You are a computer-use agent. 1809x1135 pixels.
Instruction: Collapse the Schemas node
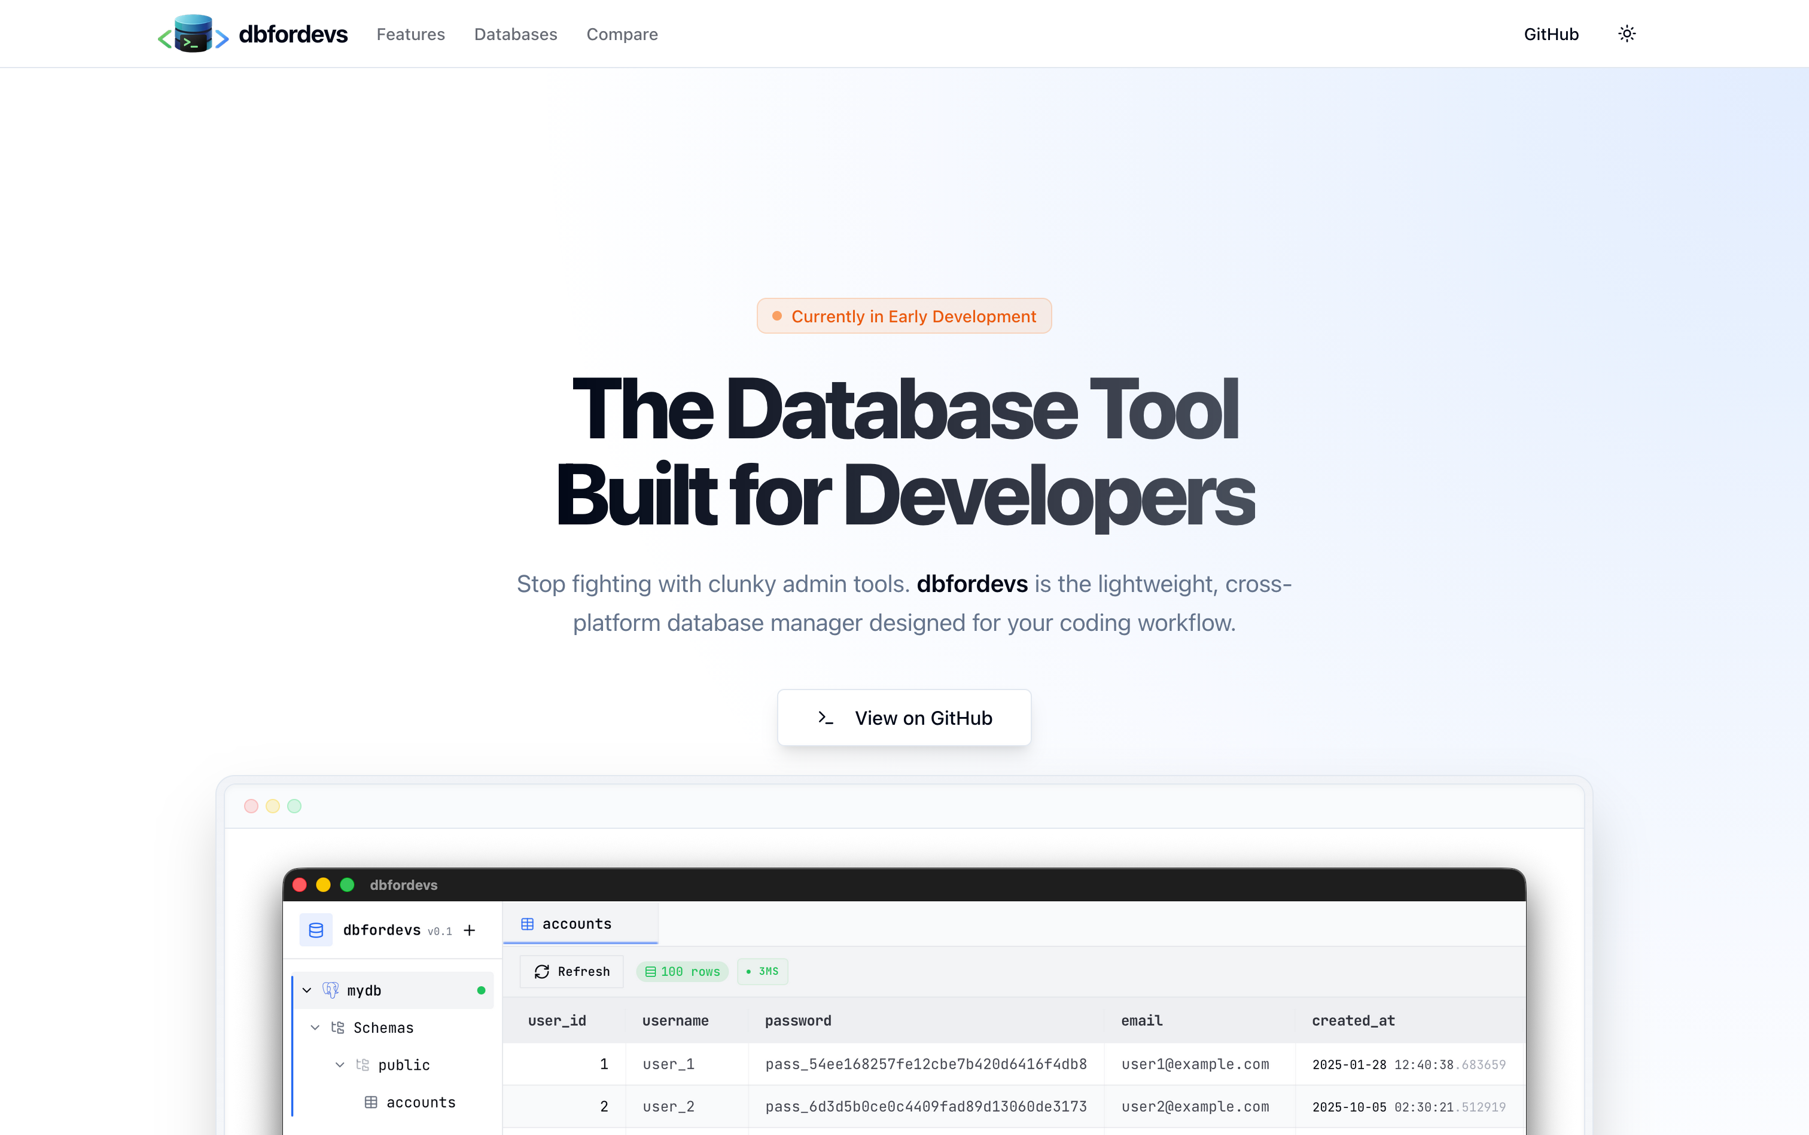[x=315, y=1027]
